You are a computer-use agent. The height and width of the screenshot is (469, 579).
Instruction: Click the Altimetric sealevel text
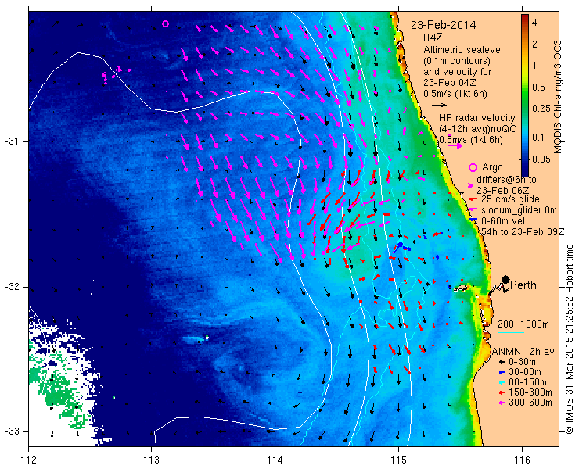463,50
